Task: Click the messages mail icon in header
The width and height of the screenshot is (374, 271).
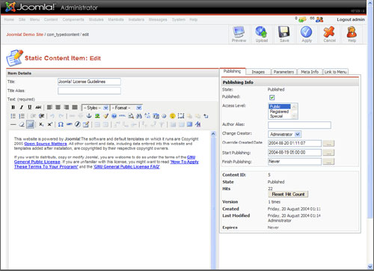Action: click(302, 19)
